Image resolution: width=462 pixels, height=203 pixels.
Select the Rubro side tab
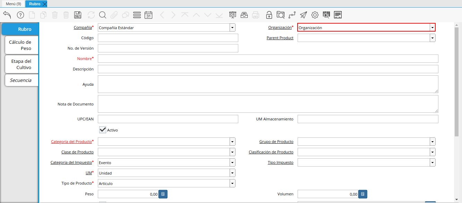(20, 29)
